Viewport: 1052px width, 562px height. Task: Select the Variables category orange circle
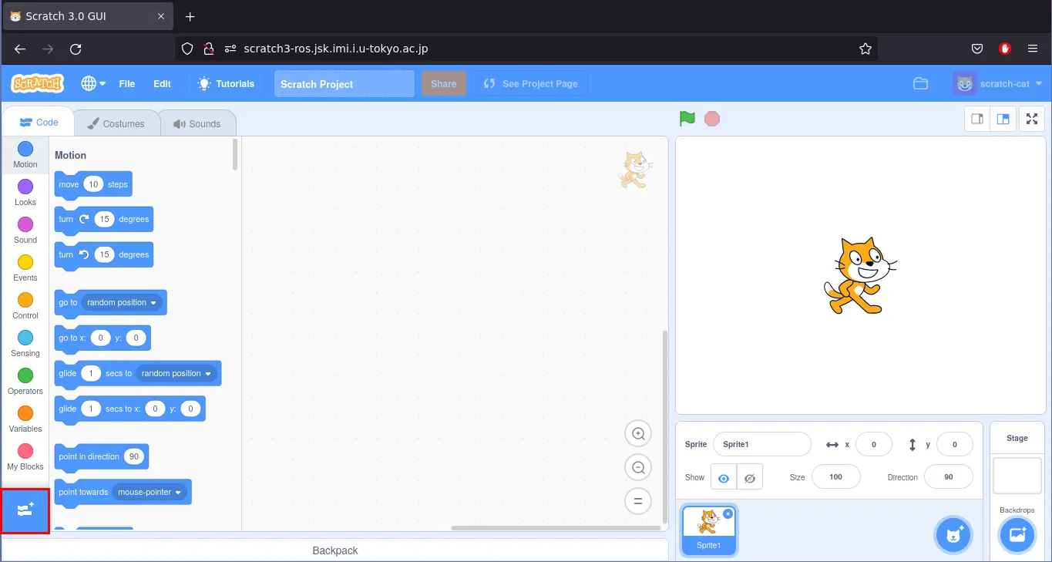[25, 413]
